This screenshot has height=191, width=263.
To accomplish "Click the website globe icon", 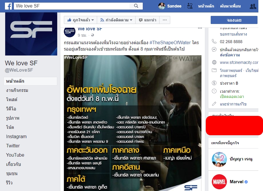I will coord(214,62).
